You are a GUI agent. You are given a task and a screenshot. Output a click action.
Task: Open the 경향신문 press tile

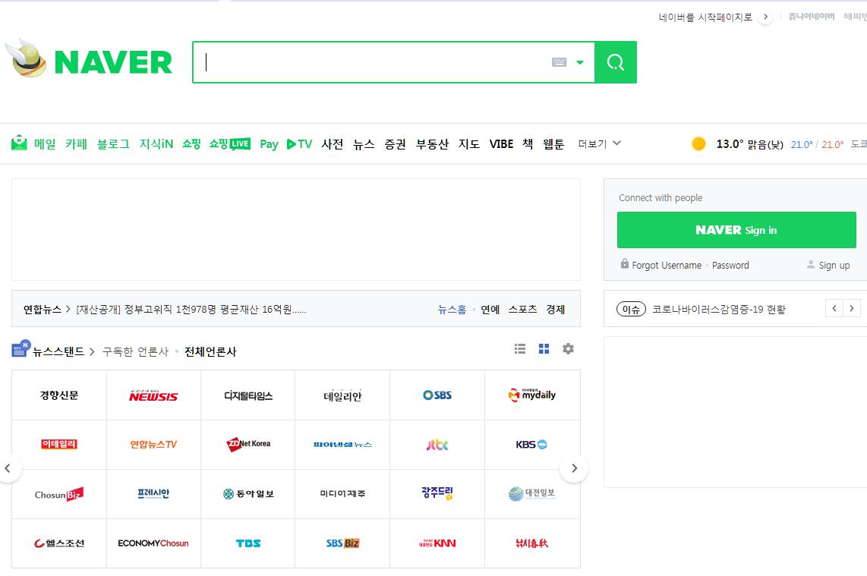click(59, 395)
